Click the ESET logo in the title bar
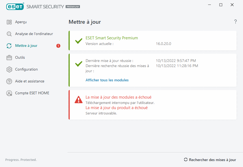Image resolution: width=243 pixels, height=167 pixels. [x=15, y=6]
